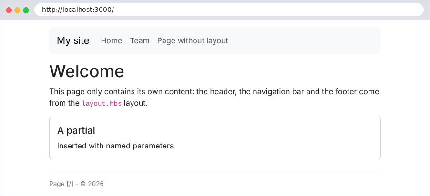Select the Welcome heading

pos(87,71)
